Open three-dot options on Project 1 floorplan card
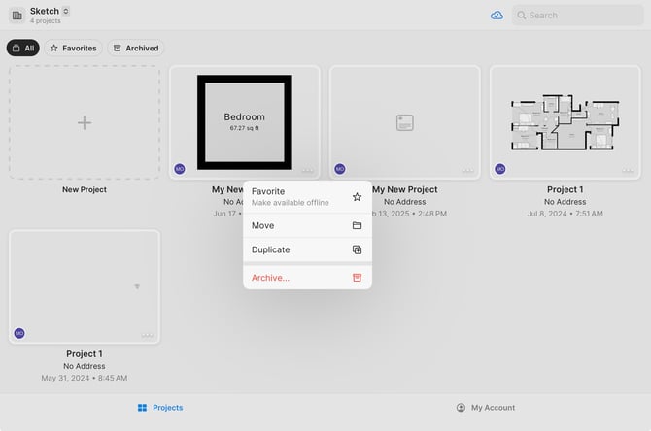 tap(628, 170)
